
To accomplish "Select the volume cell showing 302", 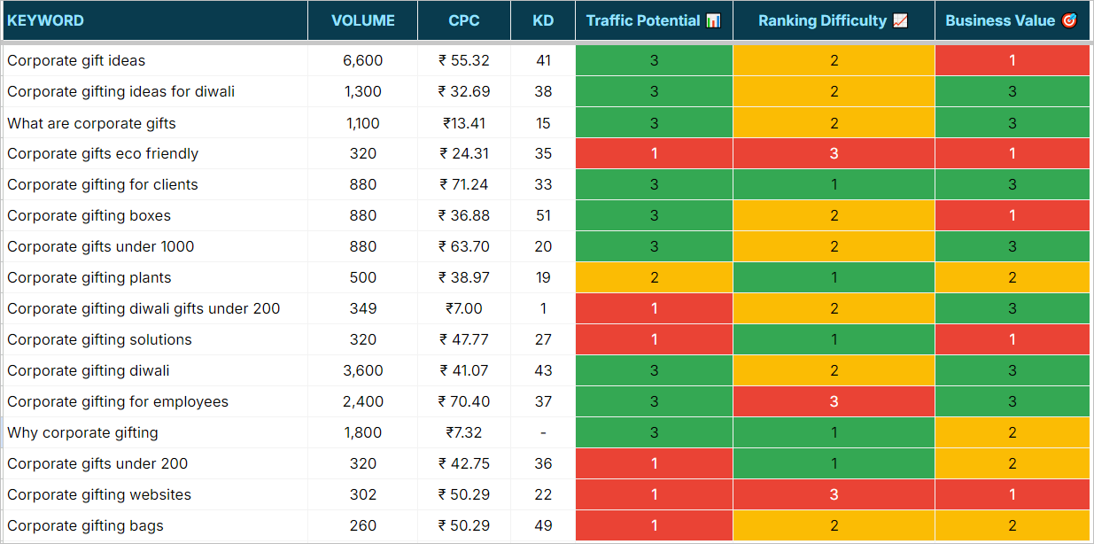I will point(363,494).
